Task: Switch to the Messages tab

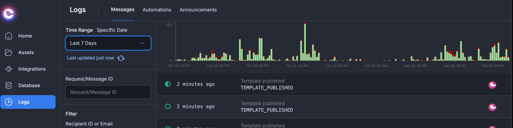Action: click(122, 9)
